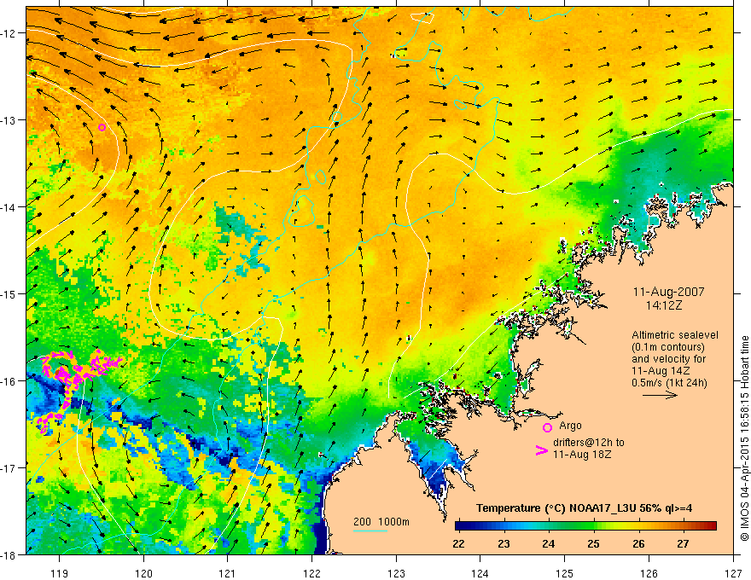This screenshot has width=751, height=580.
Task: Click the color bar label '23'
Action: tap(504, 543)
